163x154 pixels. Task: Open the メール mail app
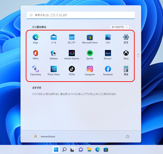pyautogui.click(x=54, y=39)
